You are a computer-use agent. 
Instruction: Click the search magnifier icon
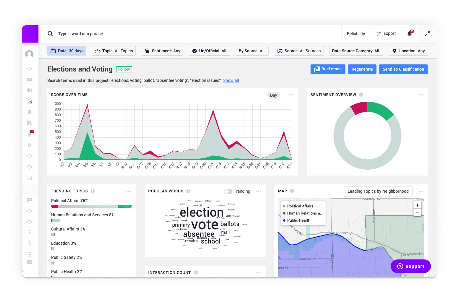[50, 34]
